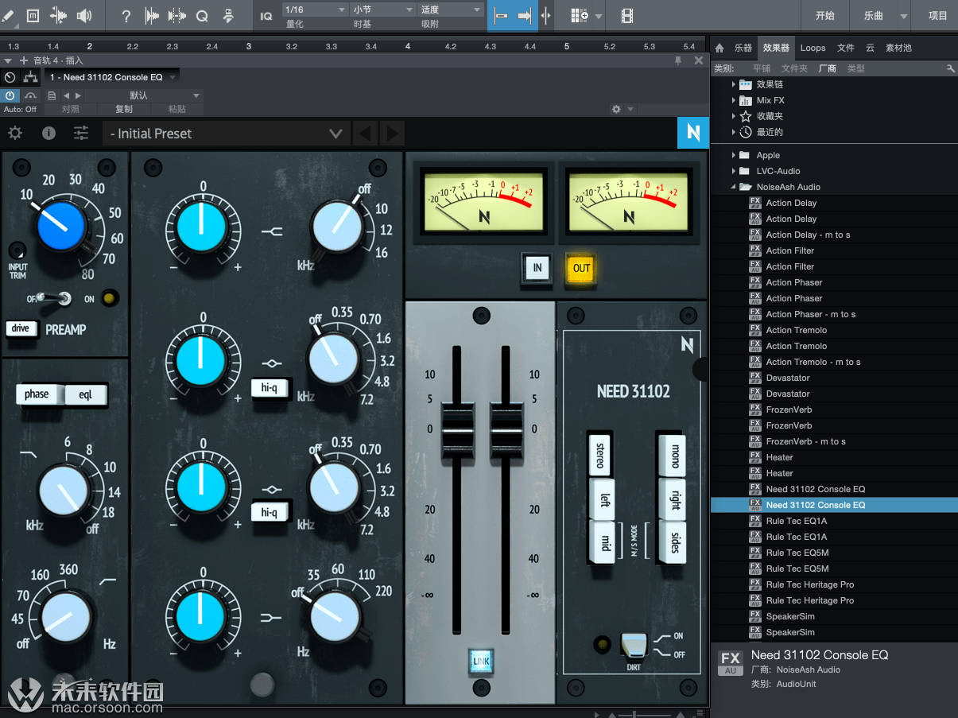The width and height of the screenshot is (958, 718).
Task: Select 'Action Delay - m to s' in the browser
Action: click(808, 235)
